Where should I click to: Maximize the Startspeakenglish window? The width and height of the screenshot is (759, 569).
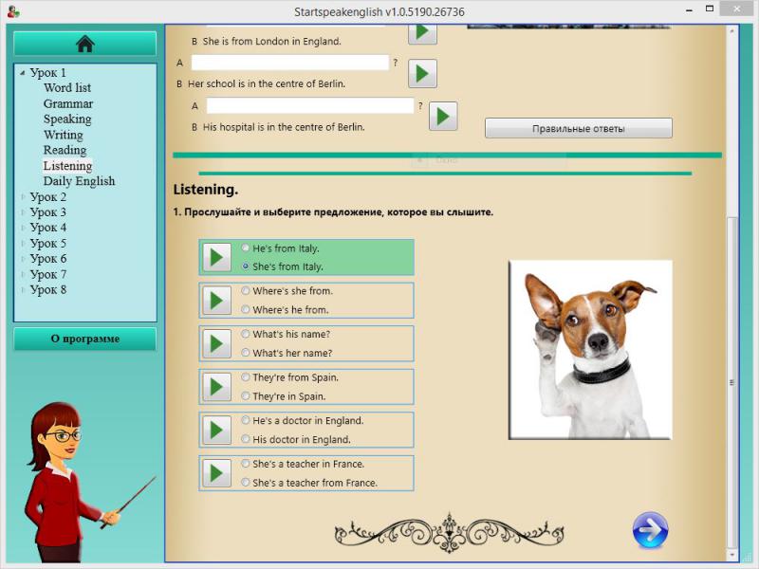point(710,9)
